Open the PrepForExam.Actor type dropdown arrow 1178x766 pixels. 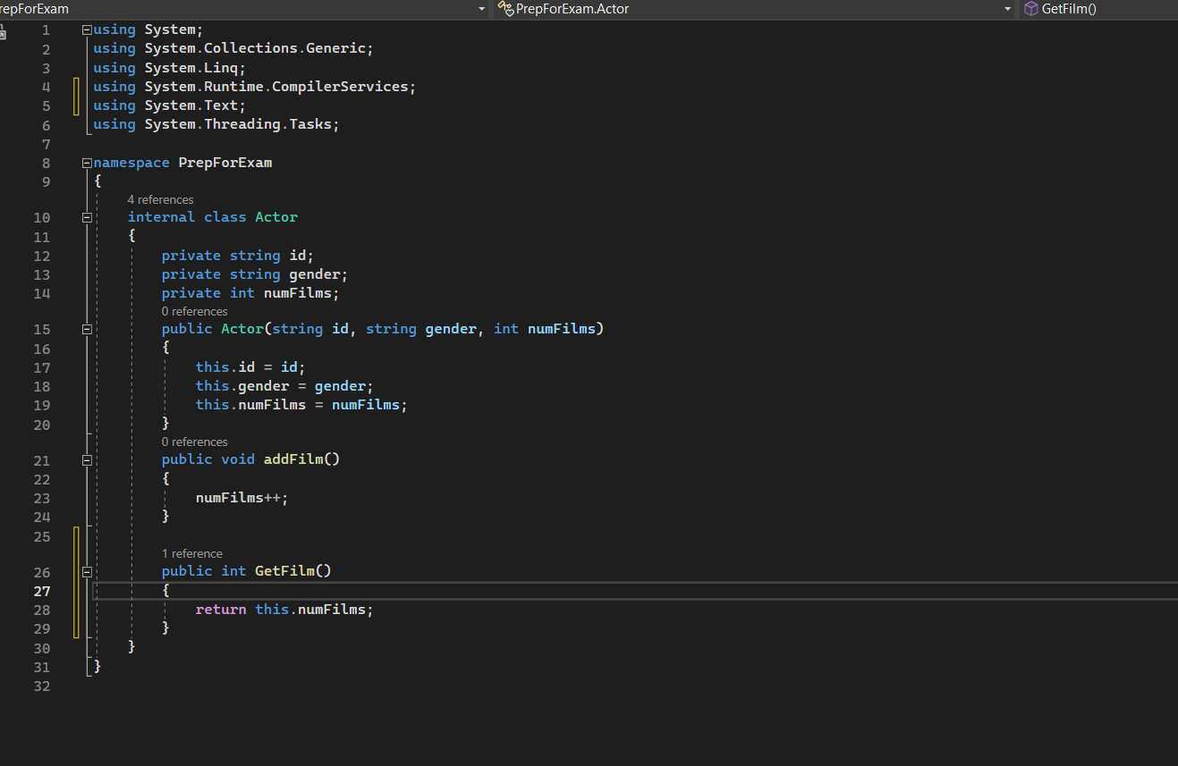click(1007, 9)
